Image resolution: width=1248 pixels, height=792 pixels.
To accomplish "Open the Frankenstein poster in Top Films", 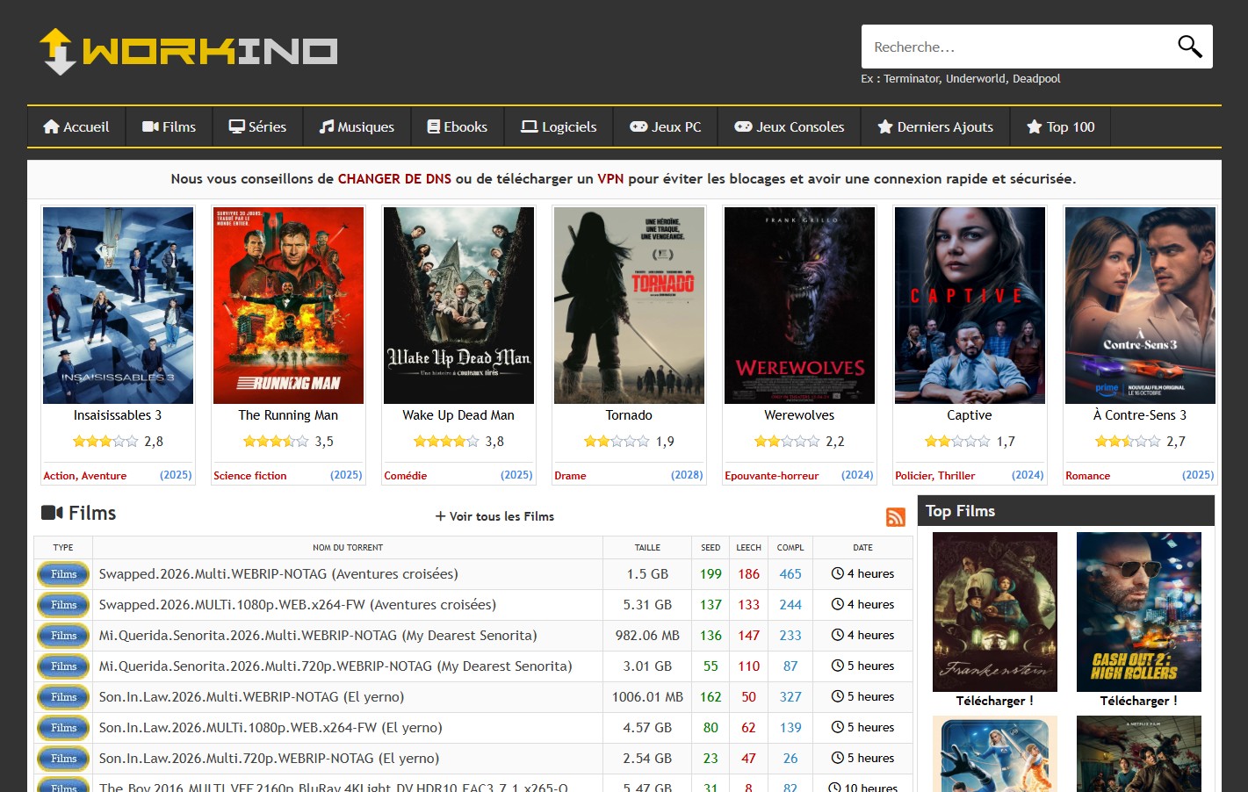I will coord(995,612).
